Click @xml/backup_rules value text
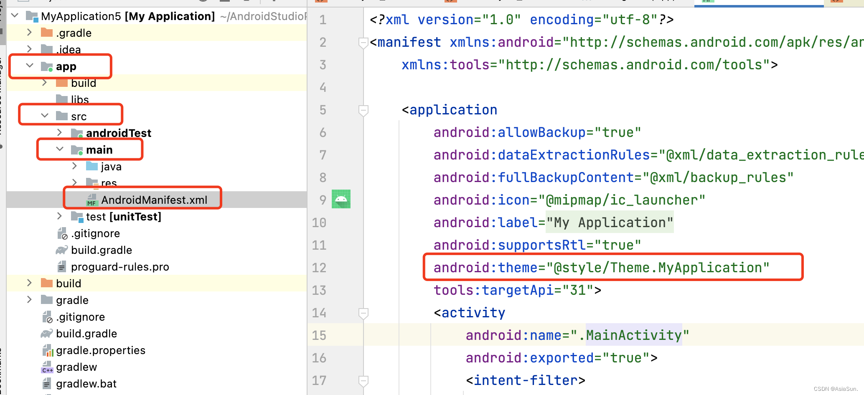864x395 pixels. pyautogui.click(x=717, y=177)
